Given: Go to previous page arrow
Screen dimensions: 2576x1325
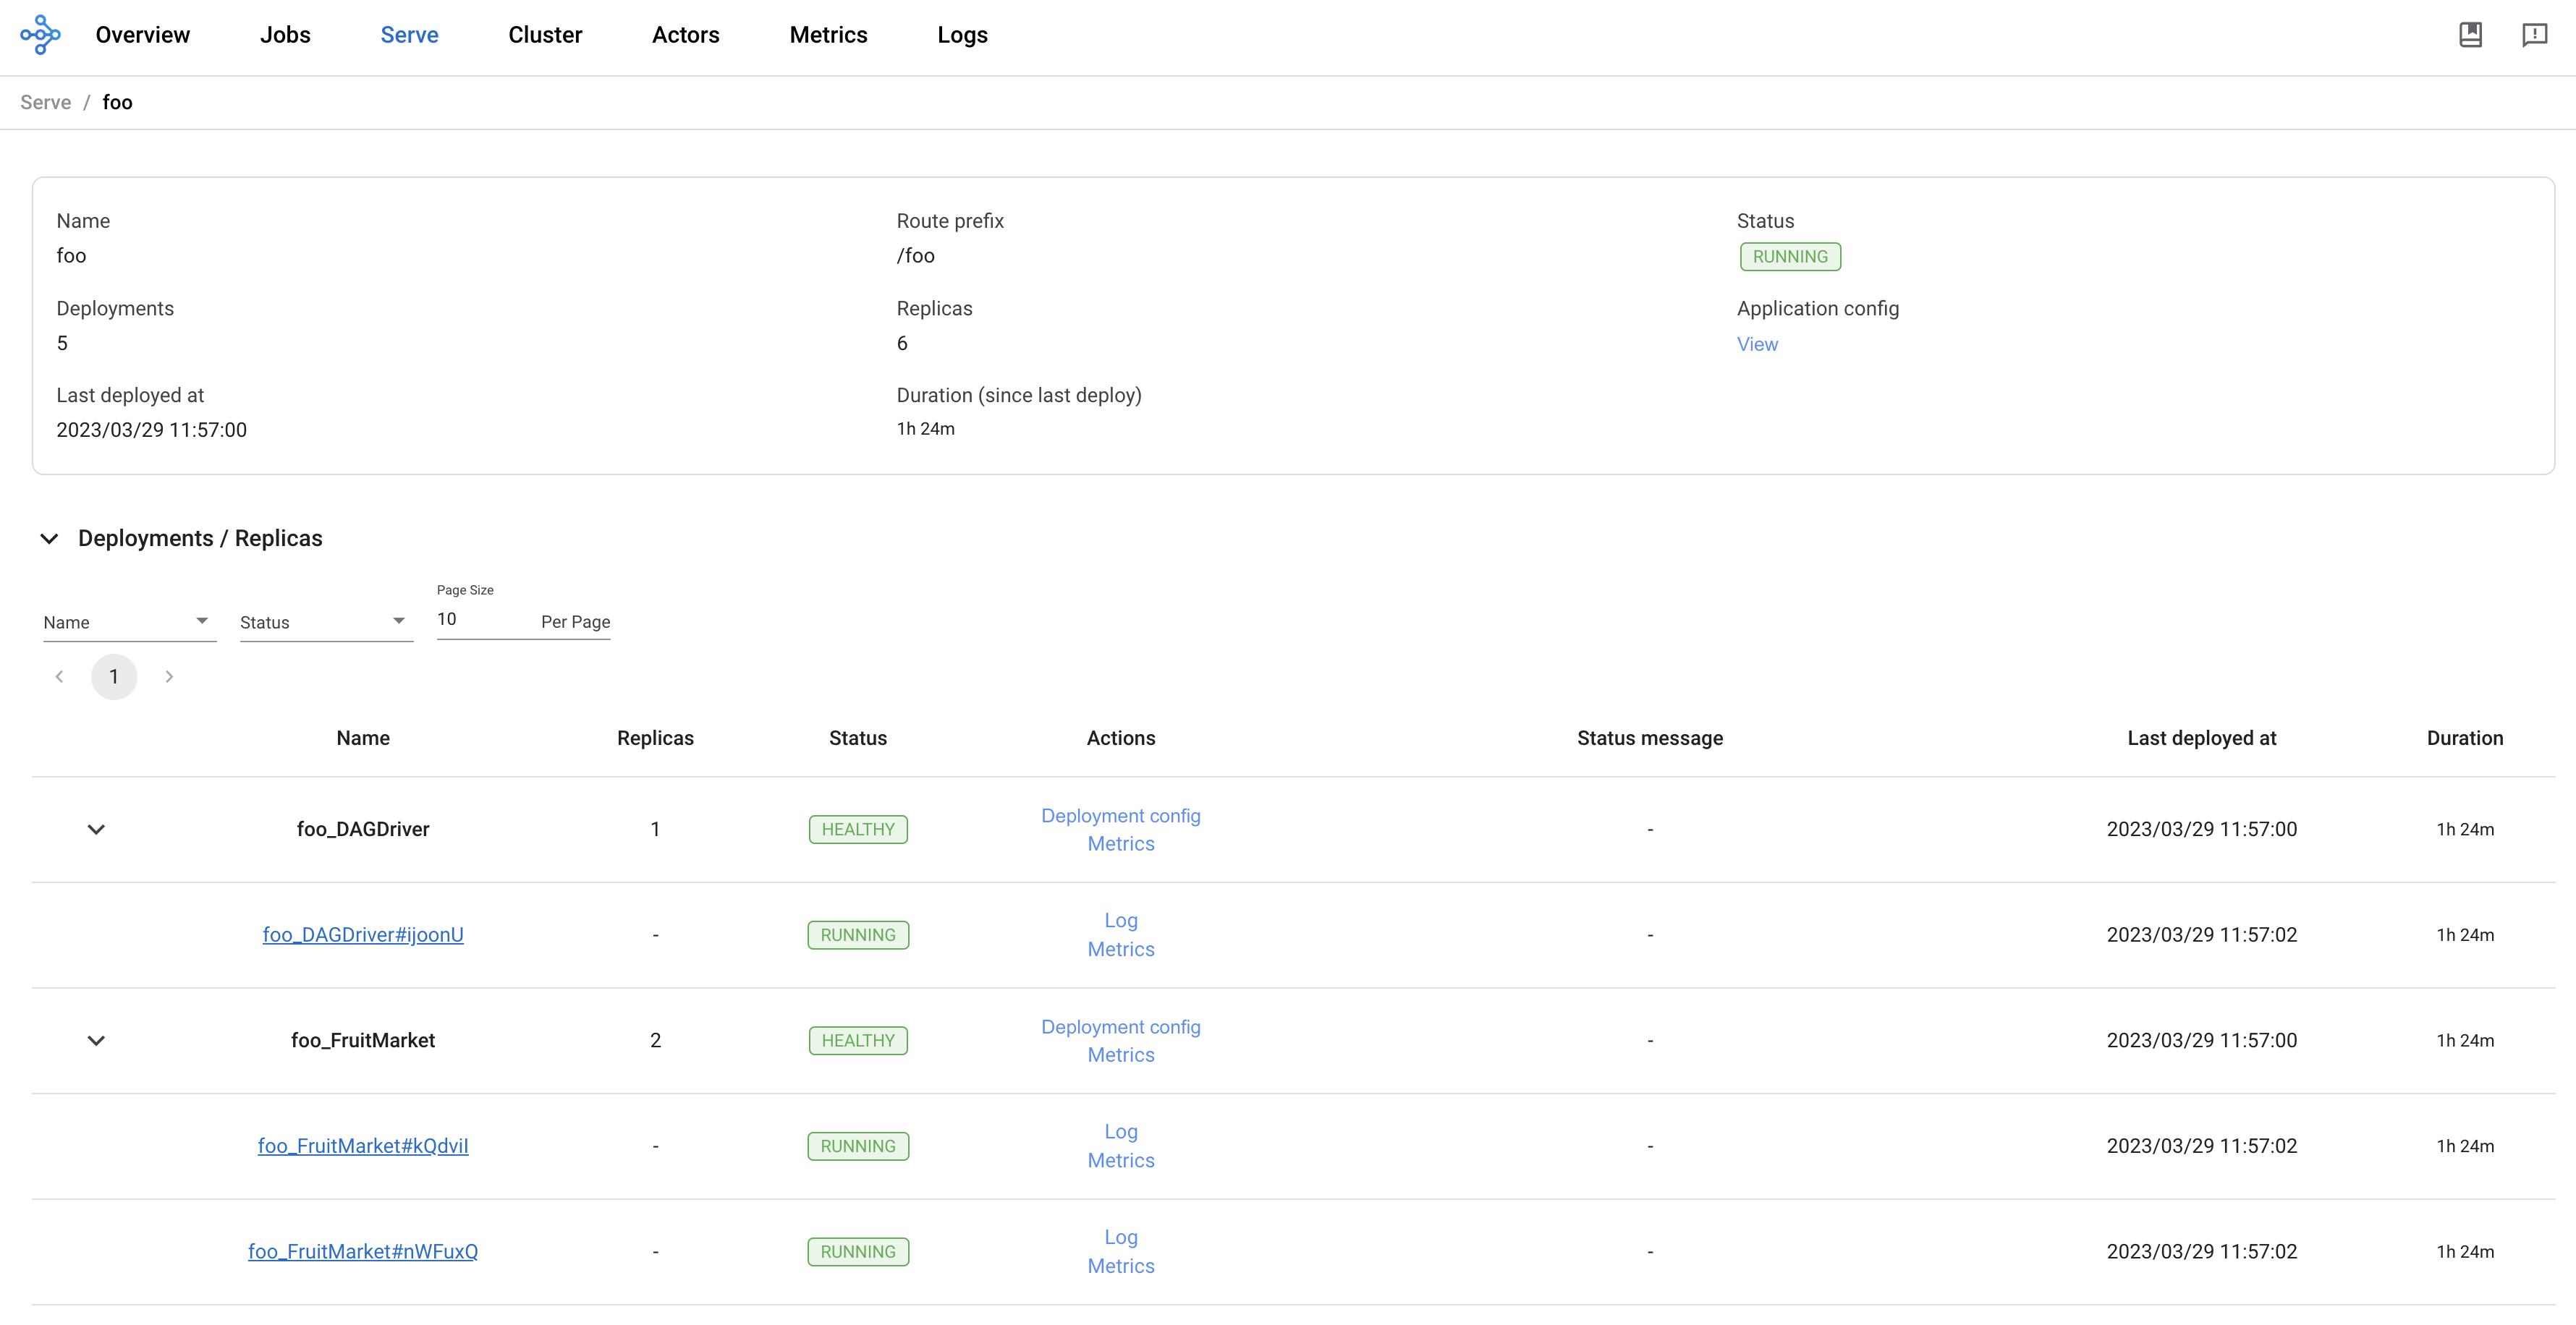Looking at the screenshot, I should pyautogui.click(x=59, y=676).
